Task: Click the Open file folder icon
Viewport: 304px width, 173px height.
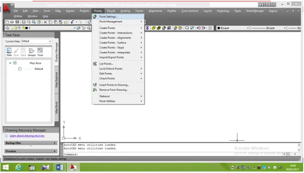Action: pyautogui.click(x=12, y=22)
